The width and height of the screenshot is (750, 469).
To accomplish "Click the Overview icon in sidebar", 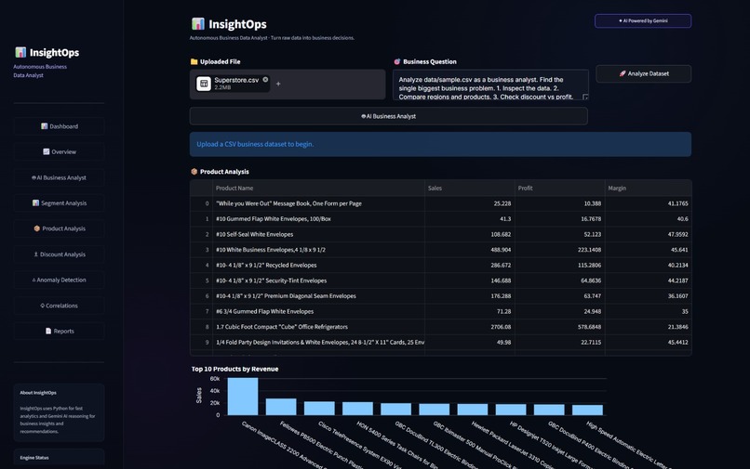I will (x=46, y=152).
